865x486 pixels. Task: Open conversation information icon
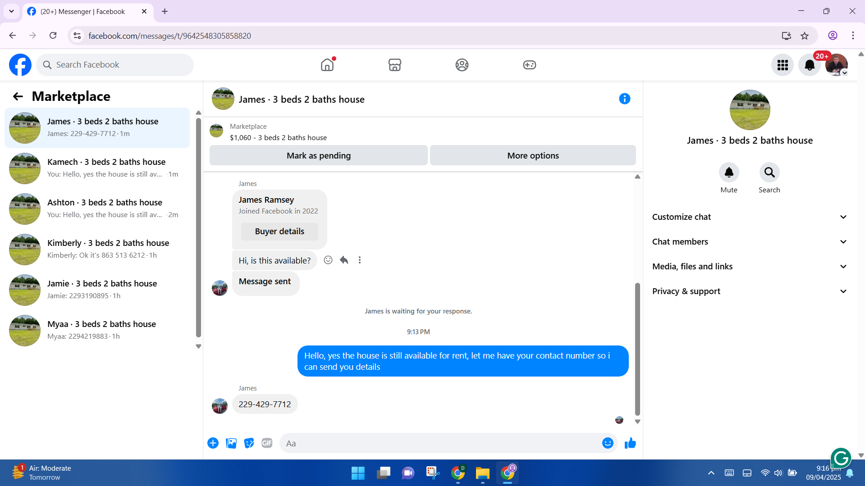pyautogui.click(x=624, y=99)
